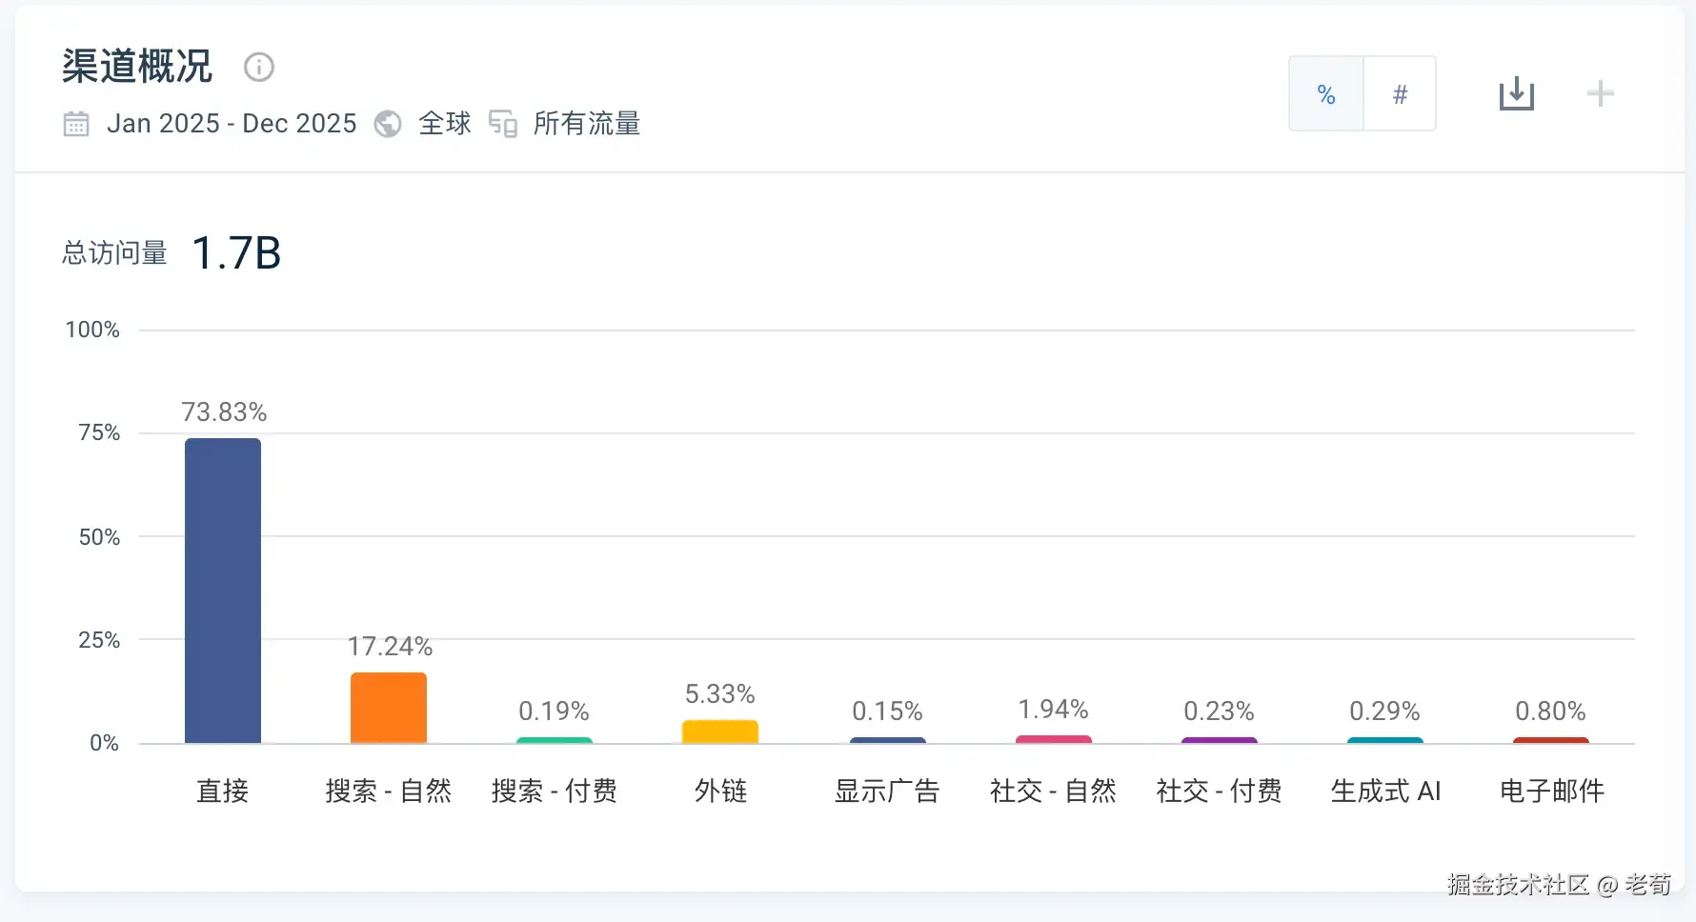Click the orange 搜索 - 自然 bar
This screenshot has height=922, width=1696.
pos(389,708)
